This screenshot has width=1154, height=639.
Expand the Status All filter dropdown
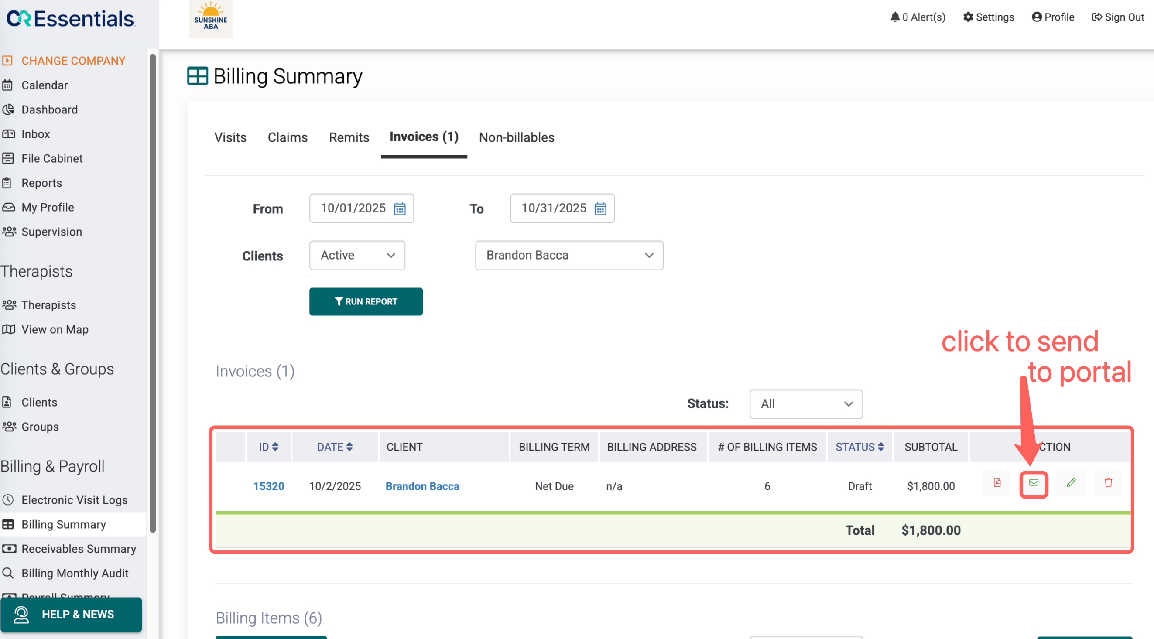[805, 404]
